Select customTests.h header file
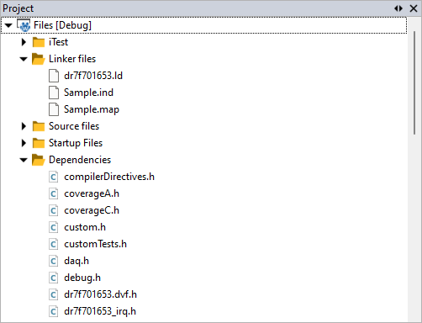The width and height of the screenshot is (422, 323). point(95,244)
